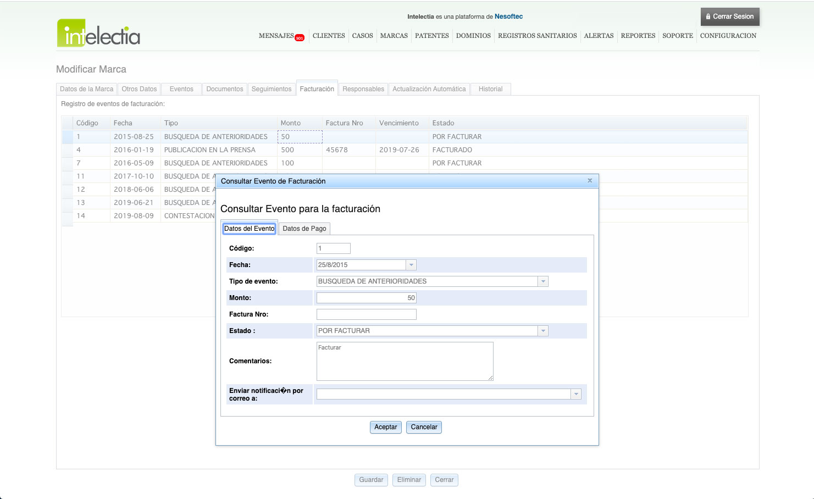Screen dimensions: 814x499
Task: Switch to the Datos de Pago tab
Action: [x=304, y=229]
